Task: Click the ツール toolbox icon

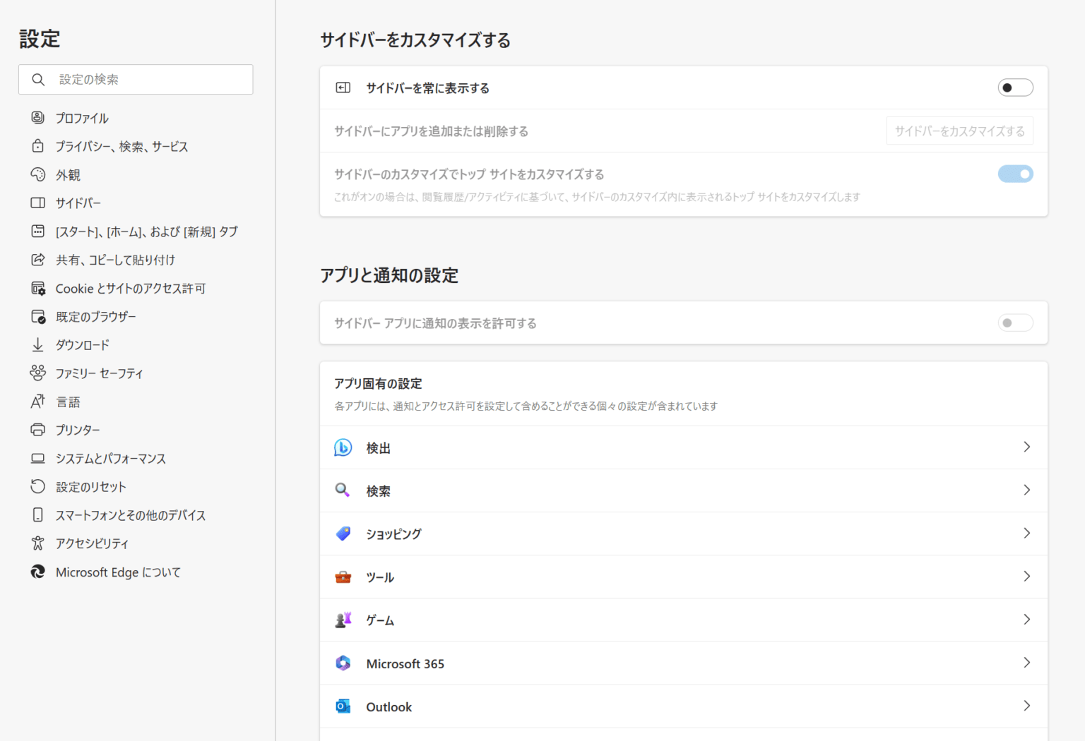Action: pos(343,577)
